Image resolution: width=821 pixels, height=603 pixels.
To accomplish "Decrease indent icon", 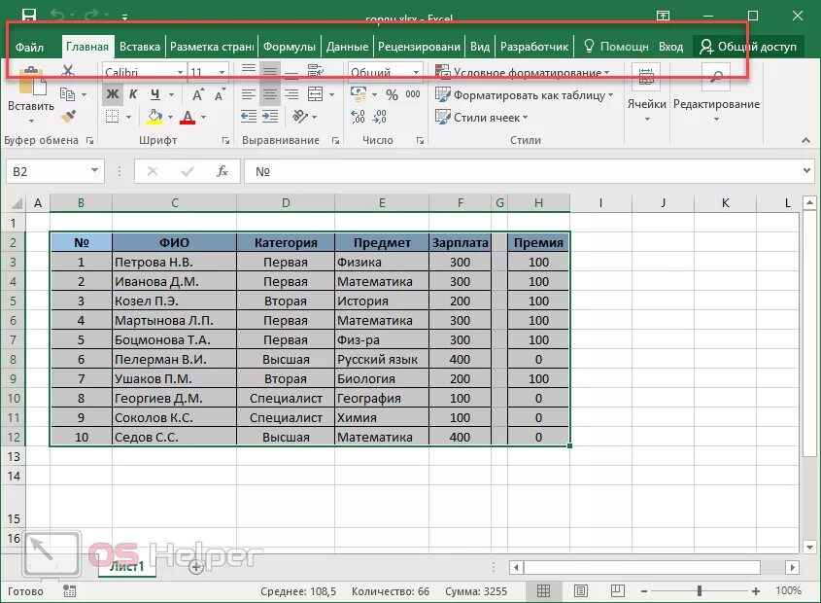I will pos(248,117).
